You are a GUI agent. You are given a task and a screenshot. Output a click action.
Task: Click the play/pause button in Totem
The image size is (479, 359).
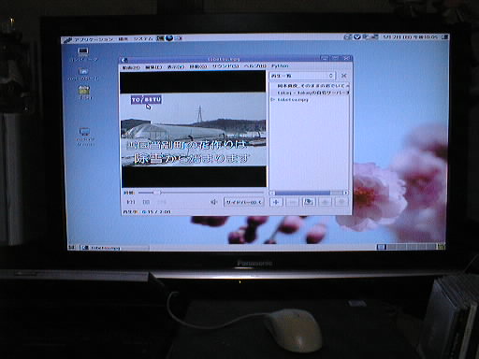coord(146,202)
